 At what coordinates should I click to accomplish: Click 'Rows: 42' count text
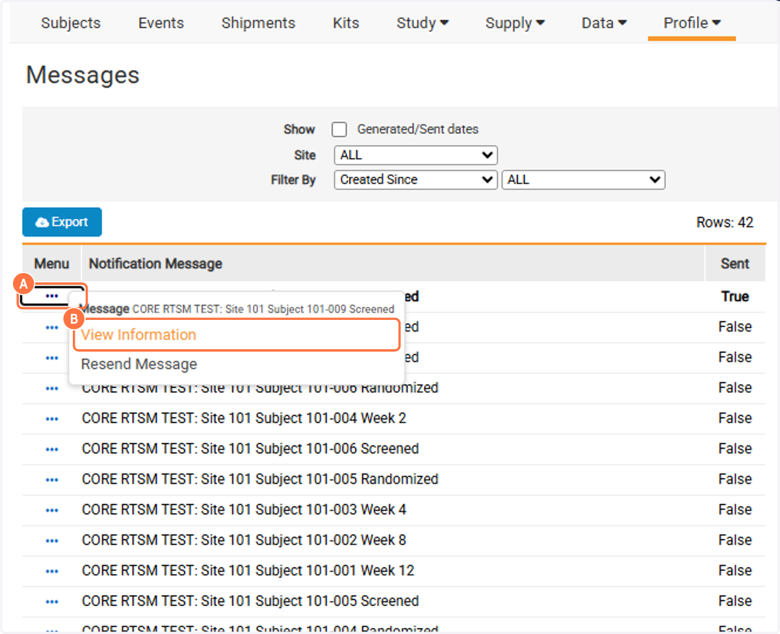point(725,222)
